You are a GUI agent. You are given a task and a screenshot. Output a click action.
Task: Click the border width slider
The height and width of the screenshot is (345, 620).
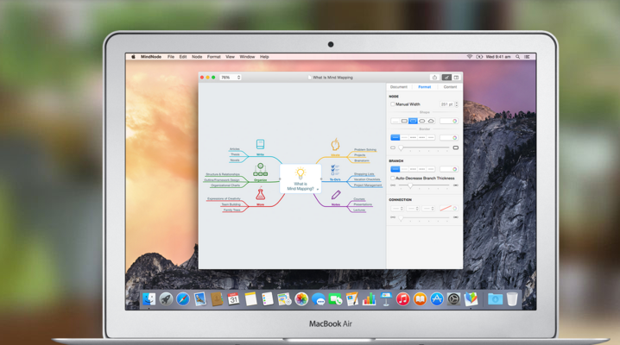pos(424,147)
